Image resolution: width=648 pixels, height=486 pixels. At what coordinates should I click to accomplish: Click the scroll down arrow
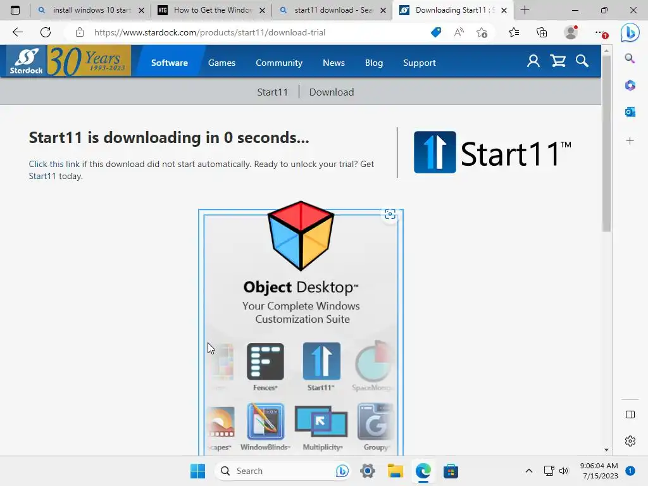click(606, 450)
